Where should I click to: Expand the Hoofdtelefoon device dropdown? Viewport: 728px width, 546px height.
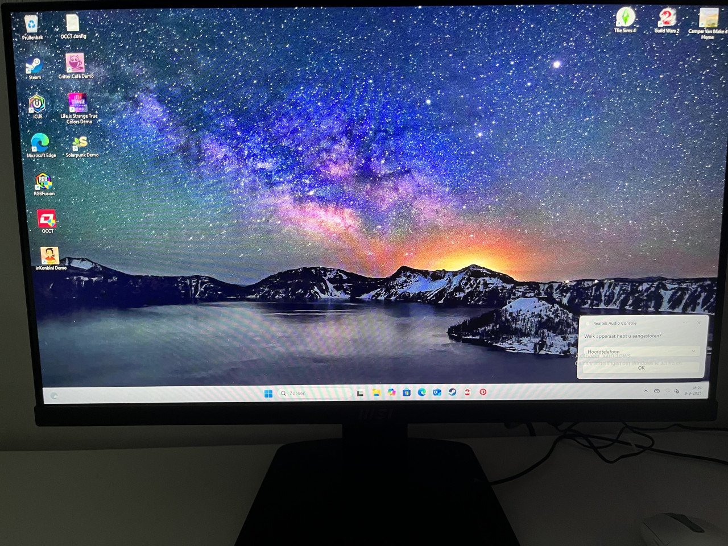coord(642,351)
